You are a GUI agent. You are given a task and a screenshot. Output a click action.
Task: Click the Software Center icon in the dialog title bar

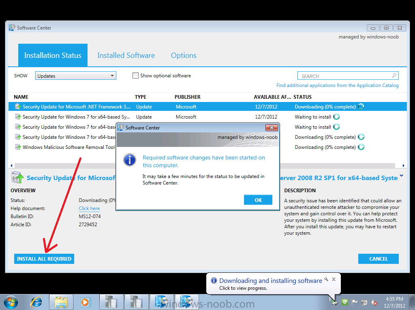pyautogui.click(x=121, y=127)
